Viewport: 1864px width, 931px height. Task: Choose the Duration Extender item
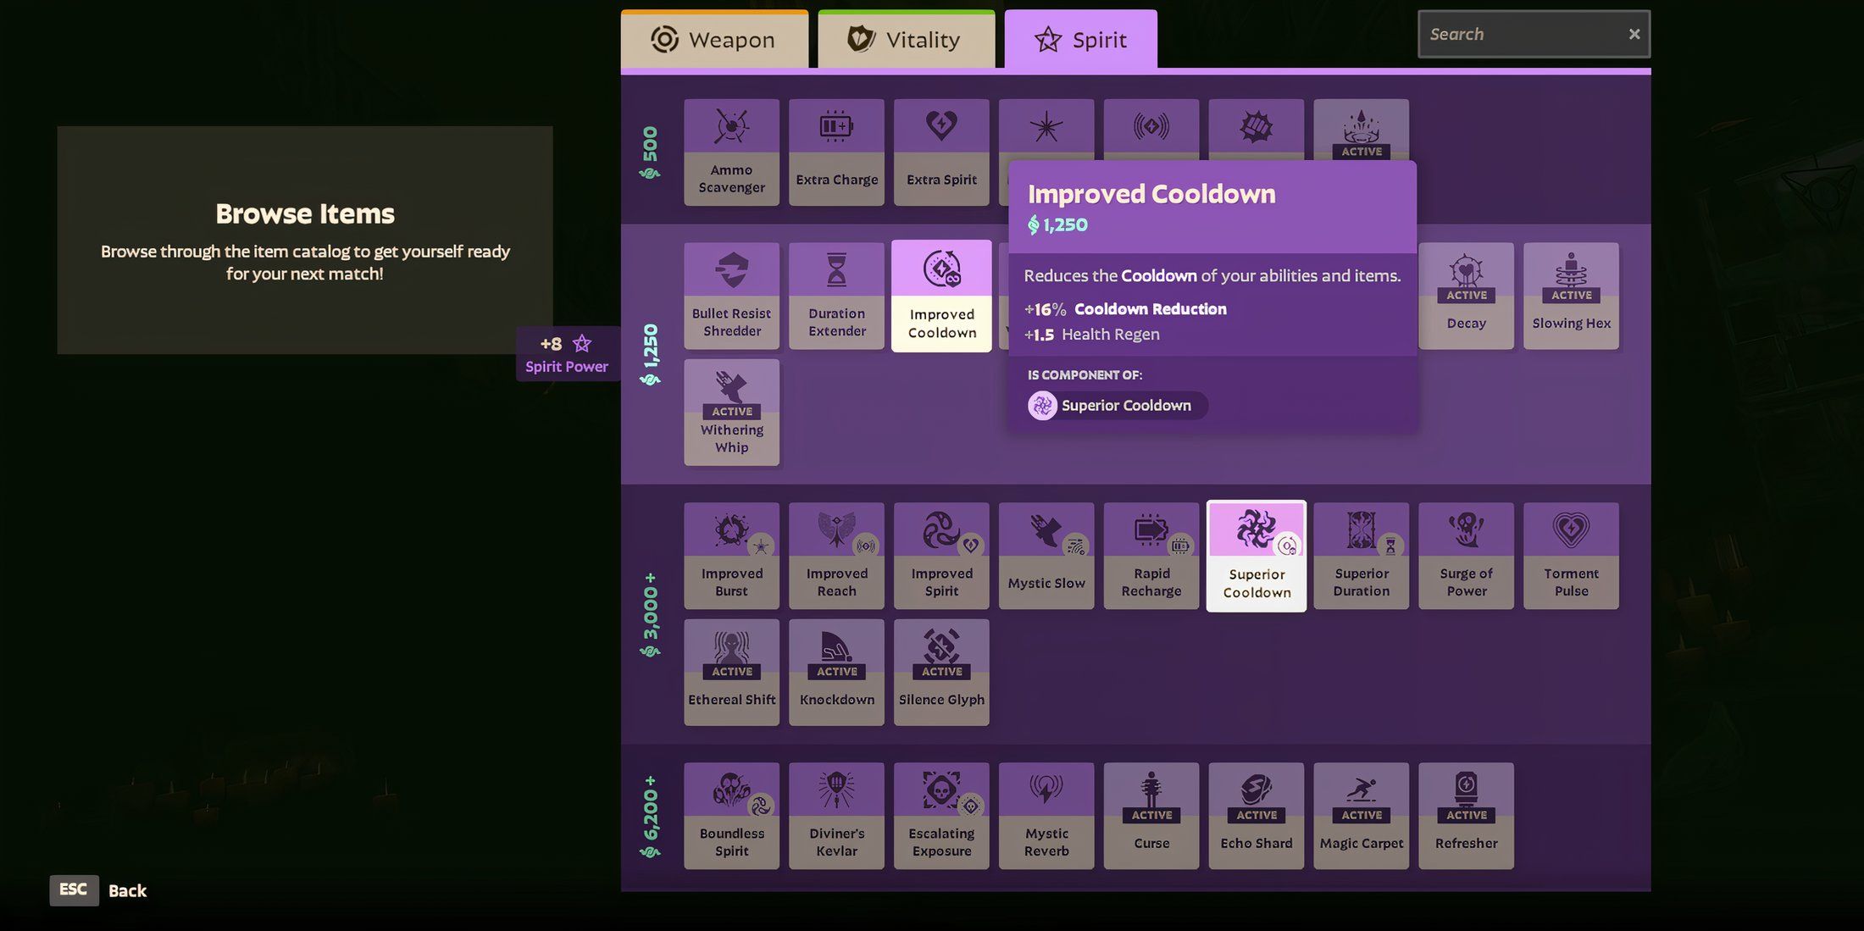pos(836,296)
